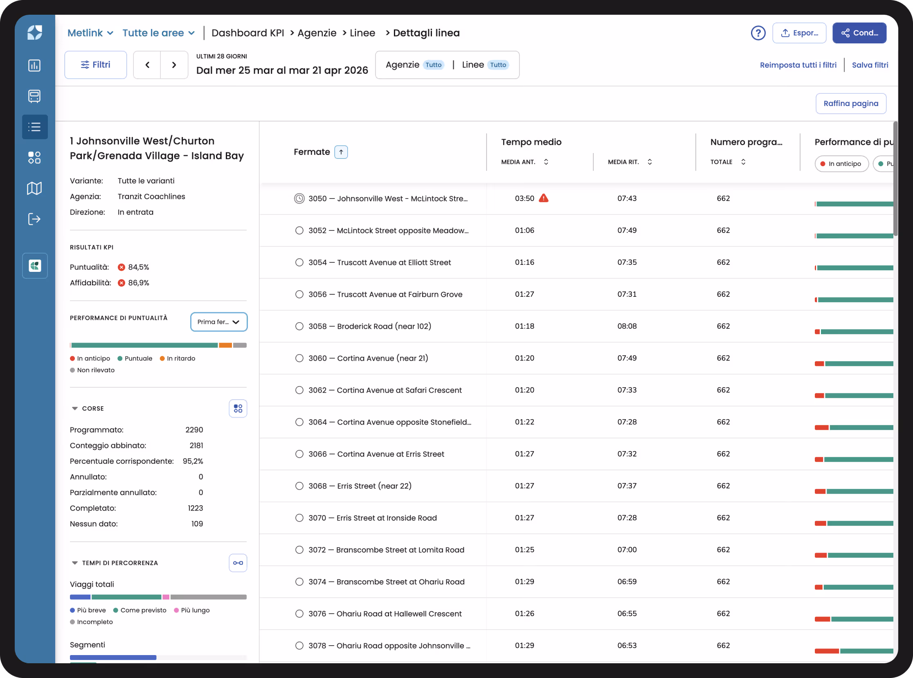Open the Filtri filters panel
The height and width of the screenshot is (678, 913).
(96, 65)
